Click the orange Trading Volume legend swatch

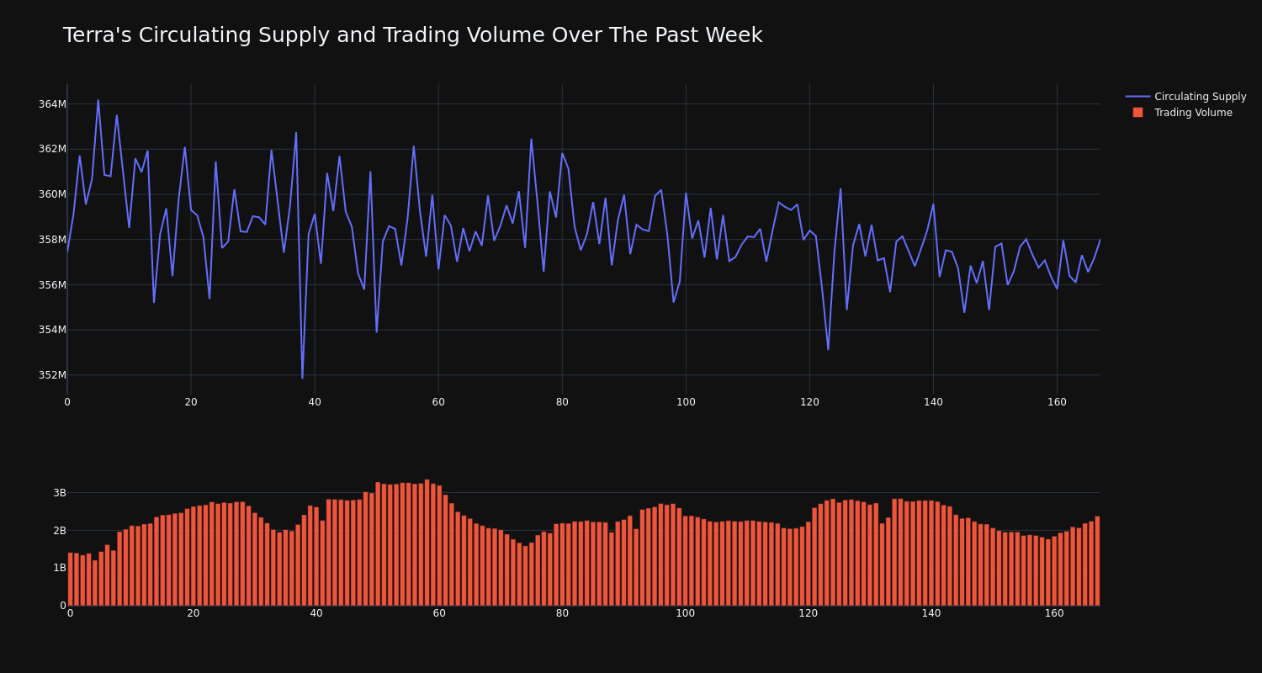click(x=1137, y=113)
